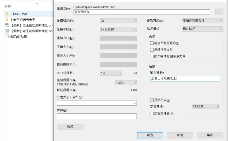
Task: Click the 上老王论坛当老王 folder icon
Action: point(7,20)
